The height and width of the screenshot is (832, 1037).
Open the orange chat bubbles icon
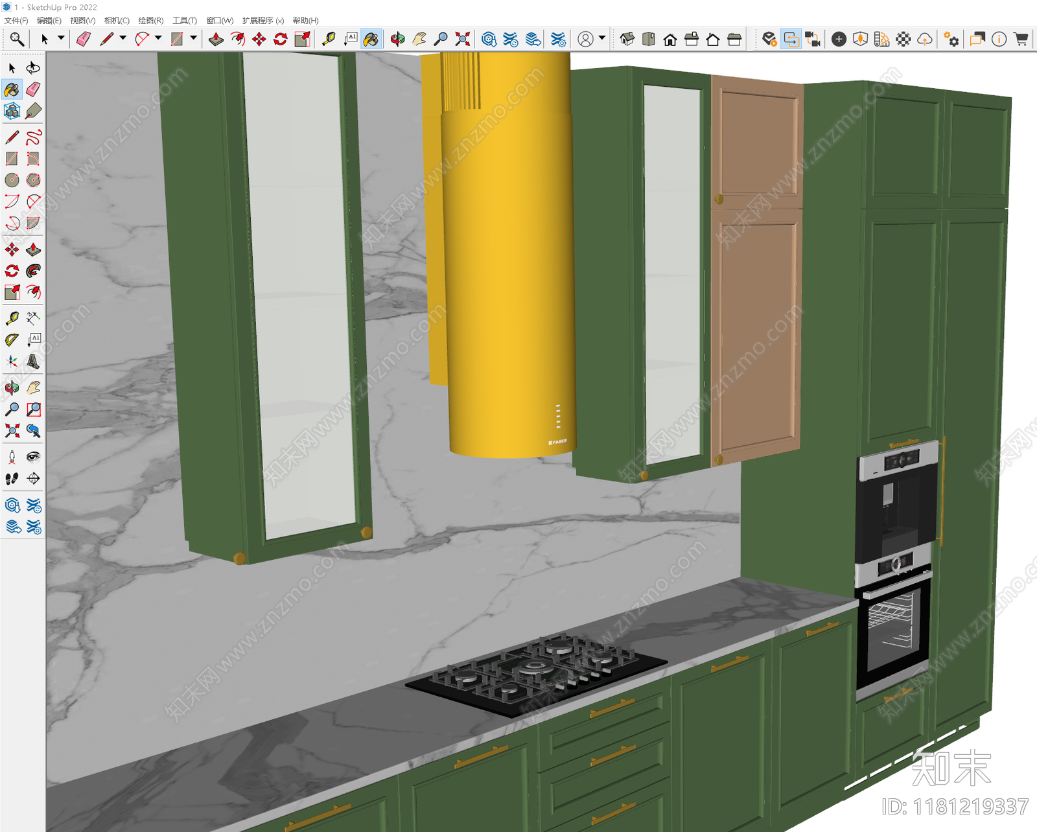click(x=977, y=40)
